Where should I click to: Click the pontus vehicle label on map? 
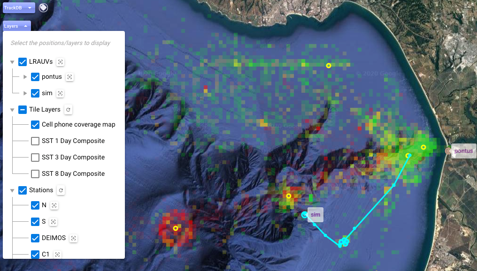coord(463,151)
